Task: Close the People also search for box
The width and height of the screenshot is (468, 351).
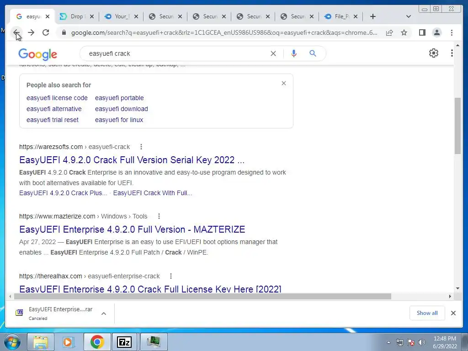Action: (x=284, y=83)
